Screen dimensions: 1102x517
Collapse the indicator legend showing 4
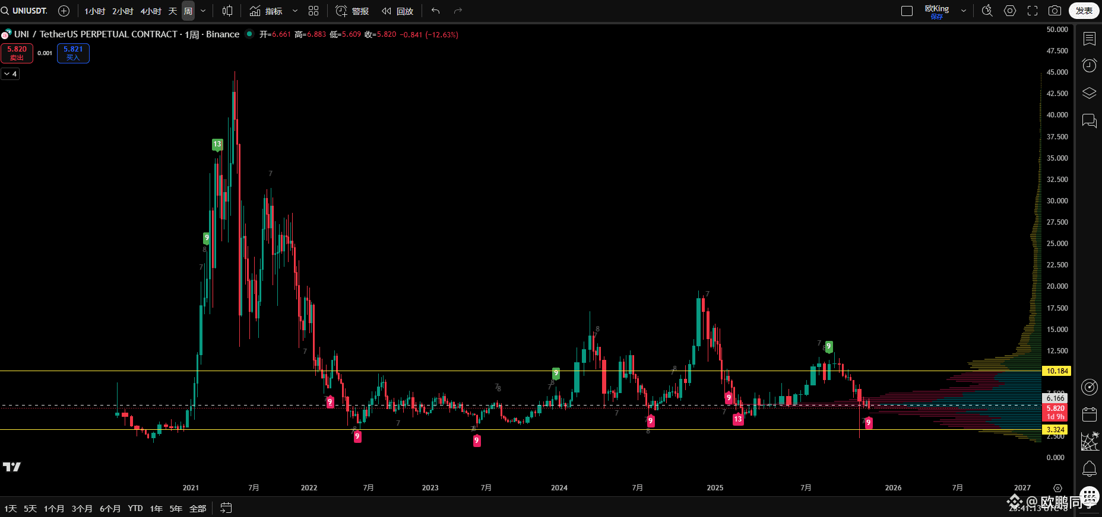tap(10, 74)
